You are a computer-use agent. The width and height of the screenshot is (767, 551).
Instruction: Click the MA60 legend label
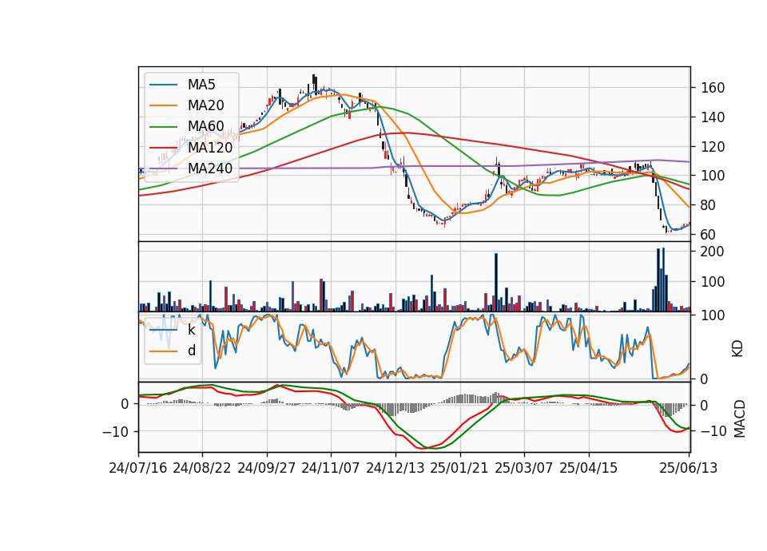pyautogui.click(x=205, y=126)
